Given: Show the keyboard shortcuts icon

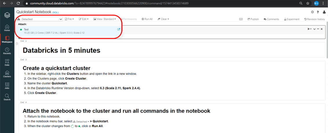Looking at the screenshot, I should [241, 19].
